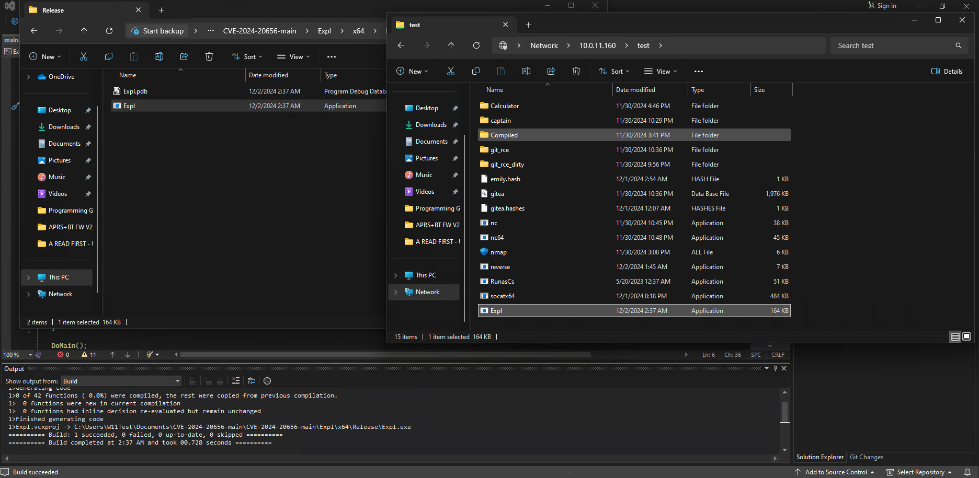Screen dimensions: 979x478
Task: Click Copy icon in test window toolbar
Action: (476, 71)
